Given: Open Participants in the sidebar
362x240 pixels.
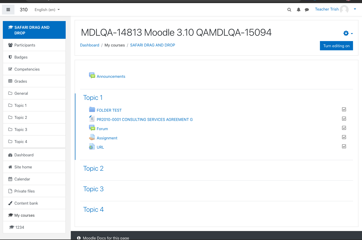Looking at the screenshot, I should (34, 45).
